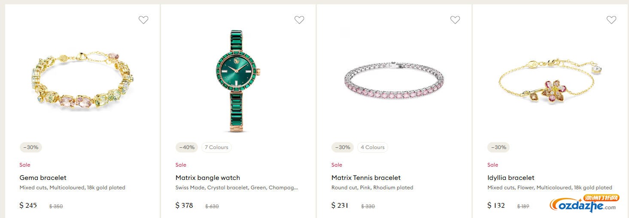
Task: Click the $231 Matrix Tennis bracelet price
Action: tap(340, 206)
